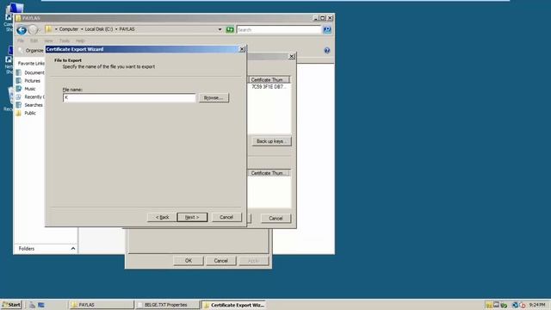Click Computer in the address breadcrumb
The width and height of the screenshot is (551, 310).
tap(69, 29)
